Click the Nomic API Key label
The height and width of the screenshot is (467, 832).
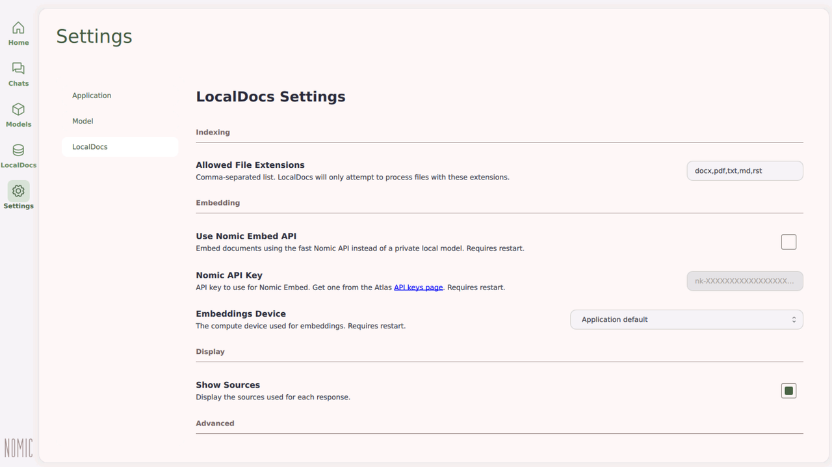(229, 275)
